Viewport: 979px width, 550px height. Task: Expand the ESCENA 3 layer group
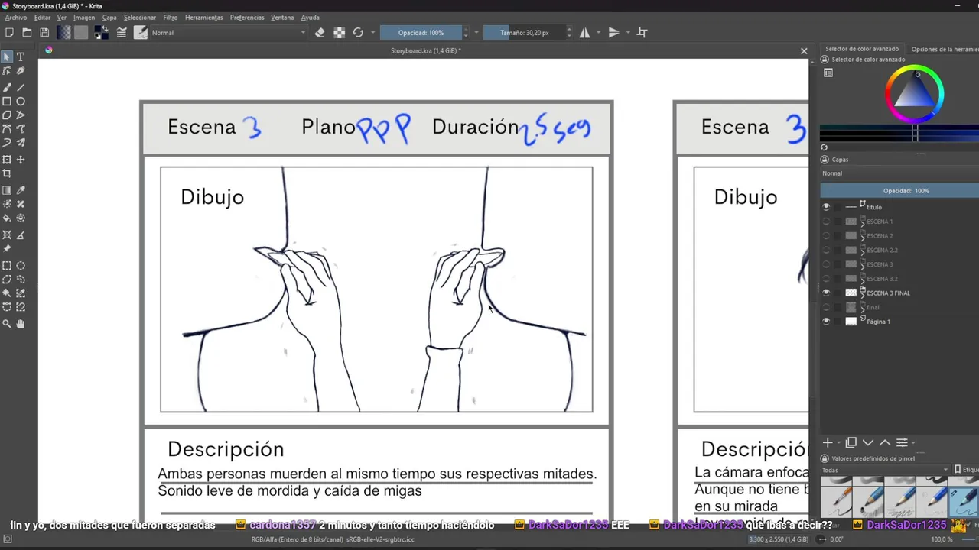pos(863,266)
